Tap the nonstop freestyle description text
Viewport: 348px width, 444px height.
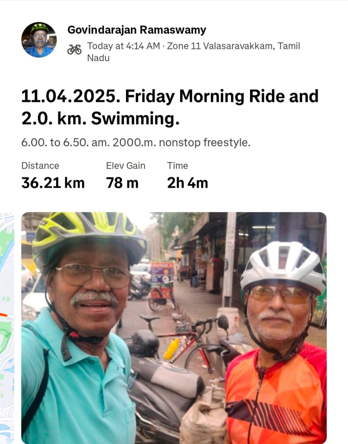136,143
